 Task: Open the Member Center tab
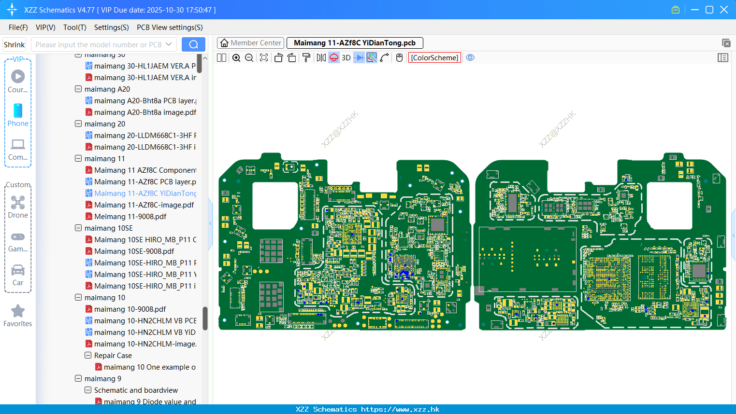coord(250,43)
